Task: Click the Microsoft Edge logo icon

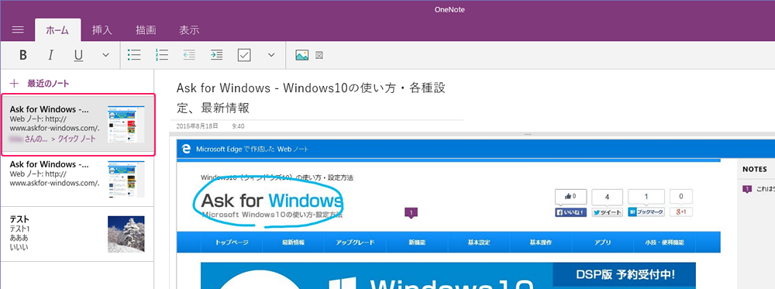Action: click(x=186, y=150)
